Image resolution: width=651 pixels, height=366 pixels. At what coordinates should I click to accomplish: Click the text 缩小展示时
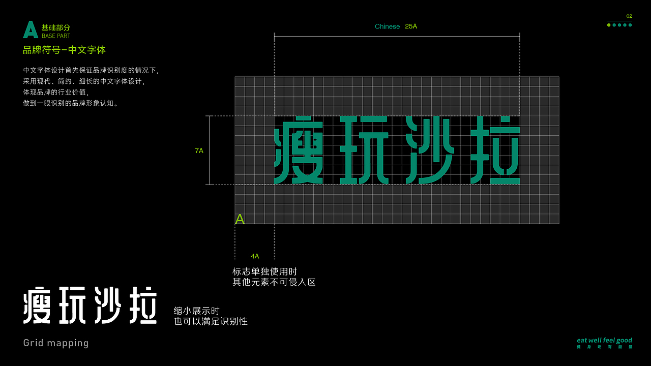(x=196, y=311)
